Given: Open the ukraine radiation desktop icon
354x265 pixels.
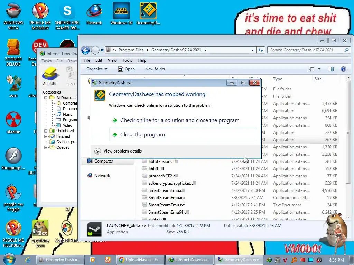Looking at the screenshot, I should (x=13, y=122).
